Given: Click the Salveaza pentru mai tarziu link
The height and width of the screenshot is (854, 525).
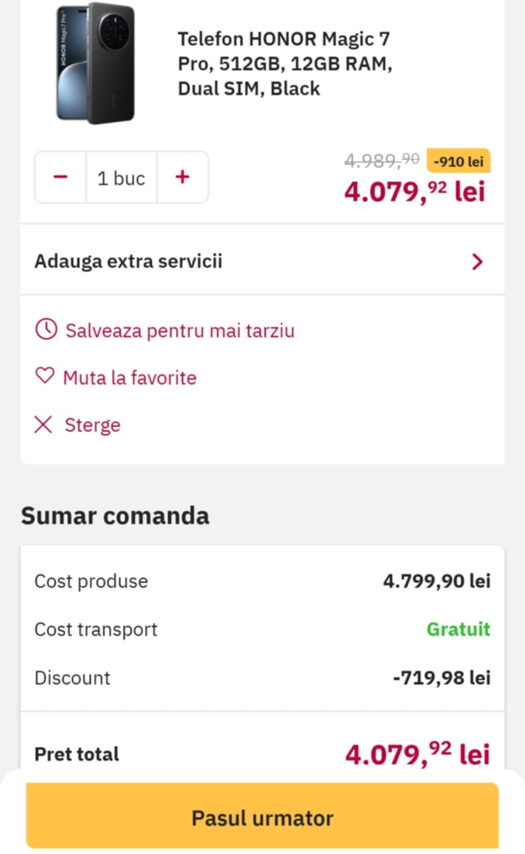Looking at the screenshot, I should [180, 331].
